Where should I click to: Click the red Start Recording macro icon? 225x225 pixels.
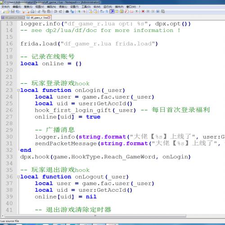coord(143,11)
